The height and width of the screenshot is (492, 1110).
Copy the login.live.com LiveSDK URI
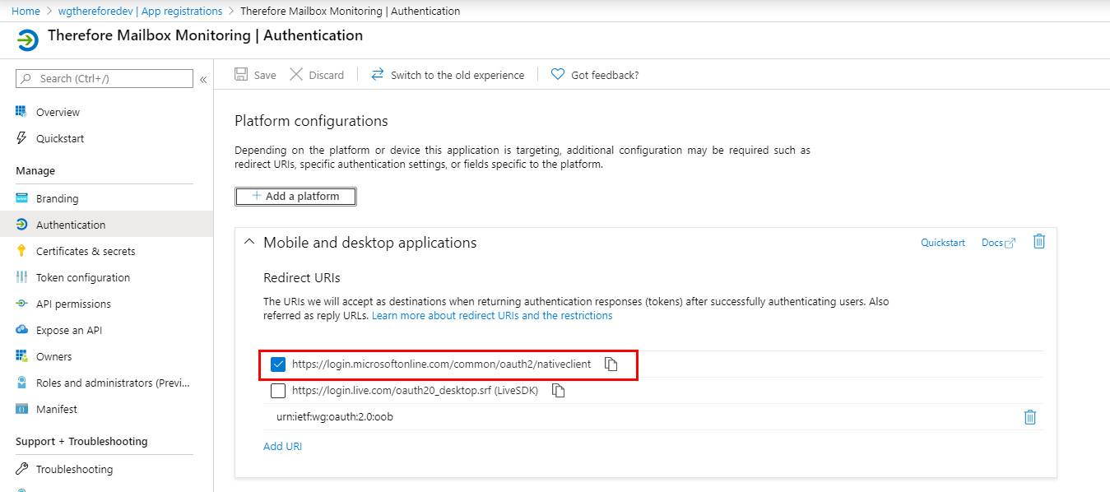click(x=558, y=391)
